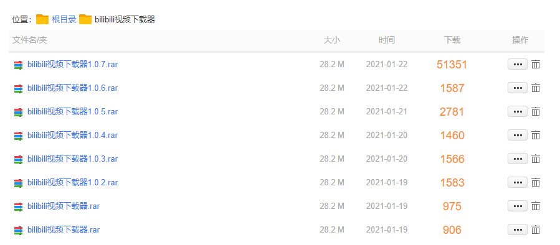Go to 根目录 breadcrumb link

point(64,19)
